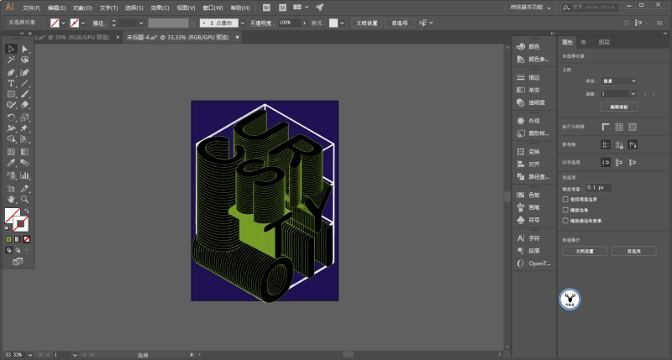
Task: Open the fill color dropdown in control bar
Action: [x=64, y=23]
